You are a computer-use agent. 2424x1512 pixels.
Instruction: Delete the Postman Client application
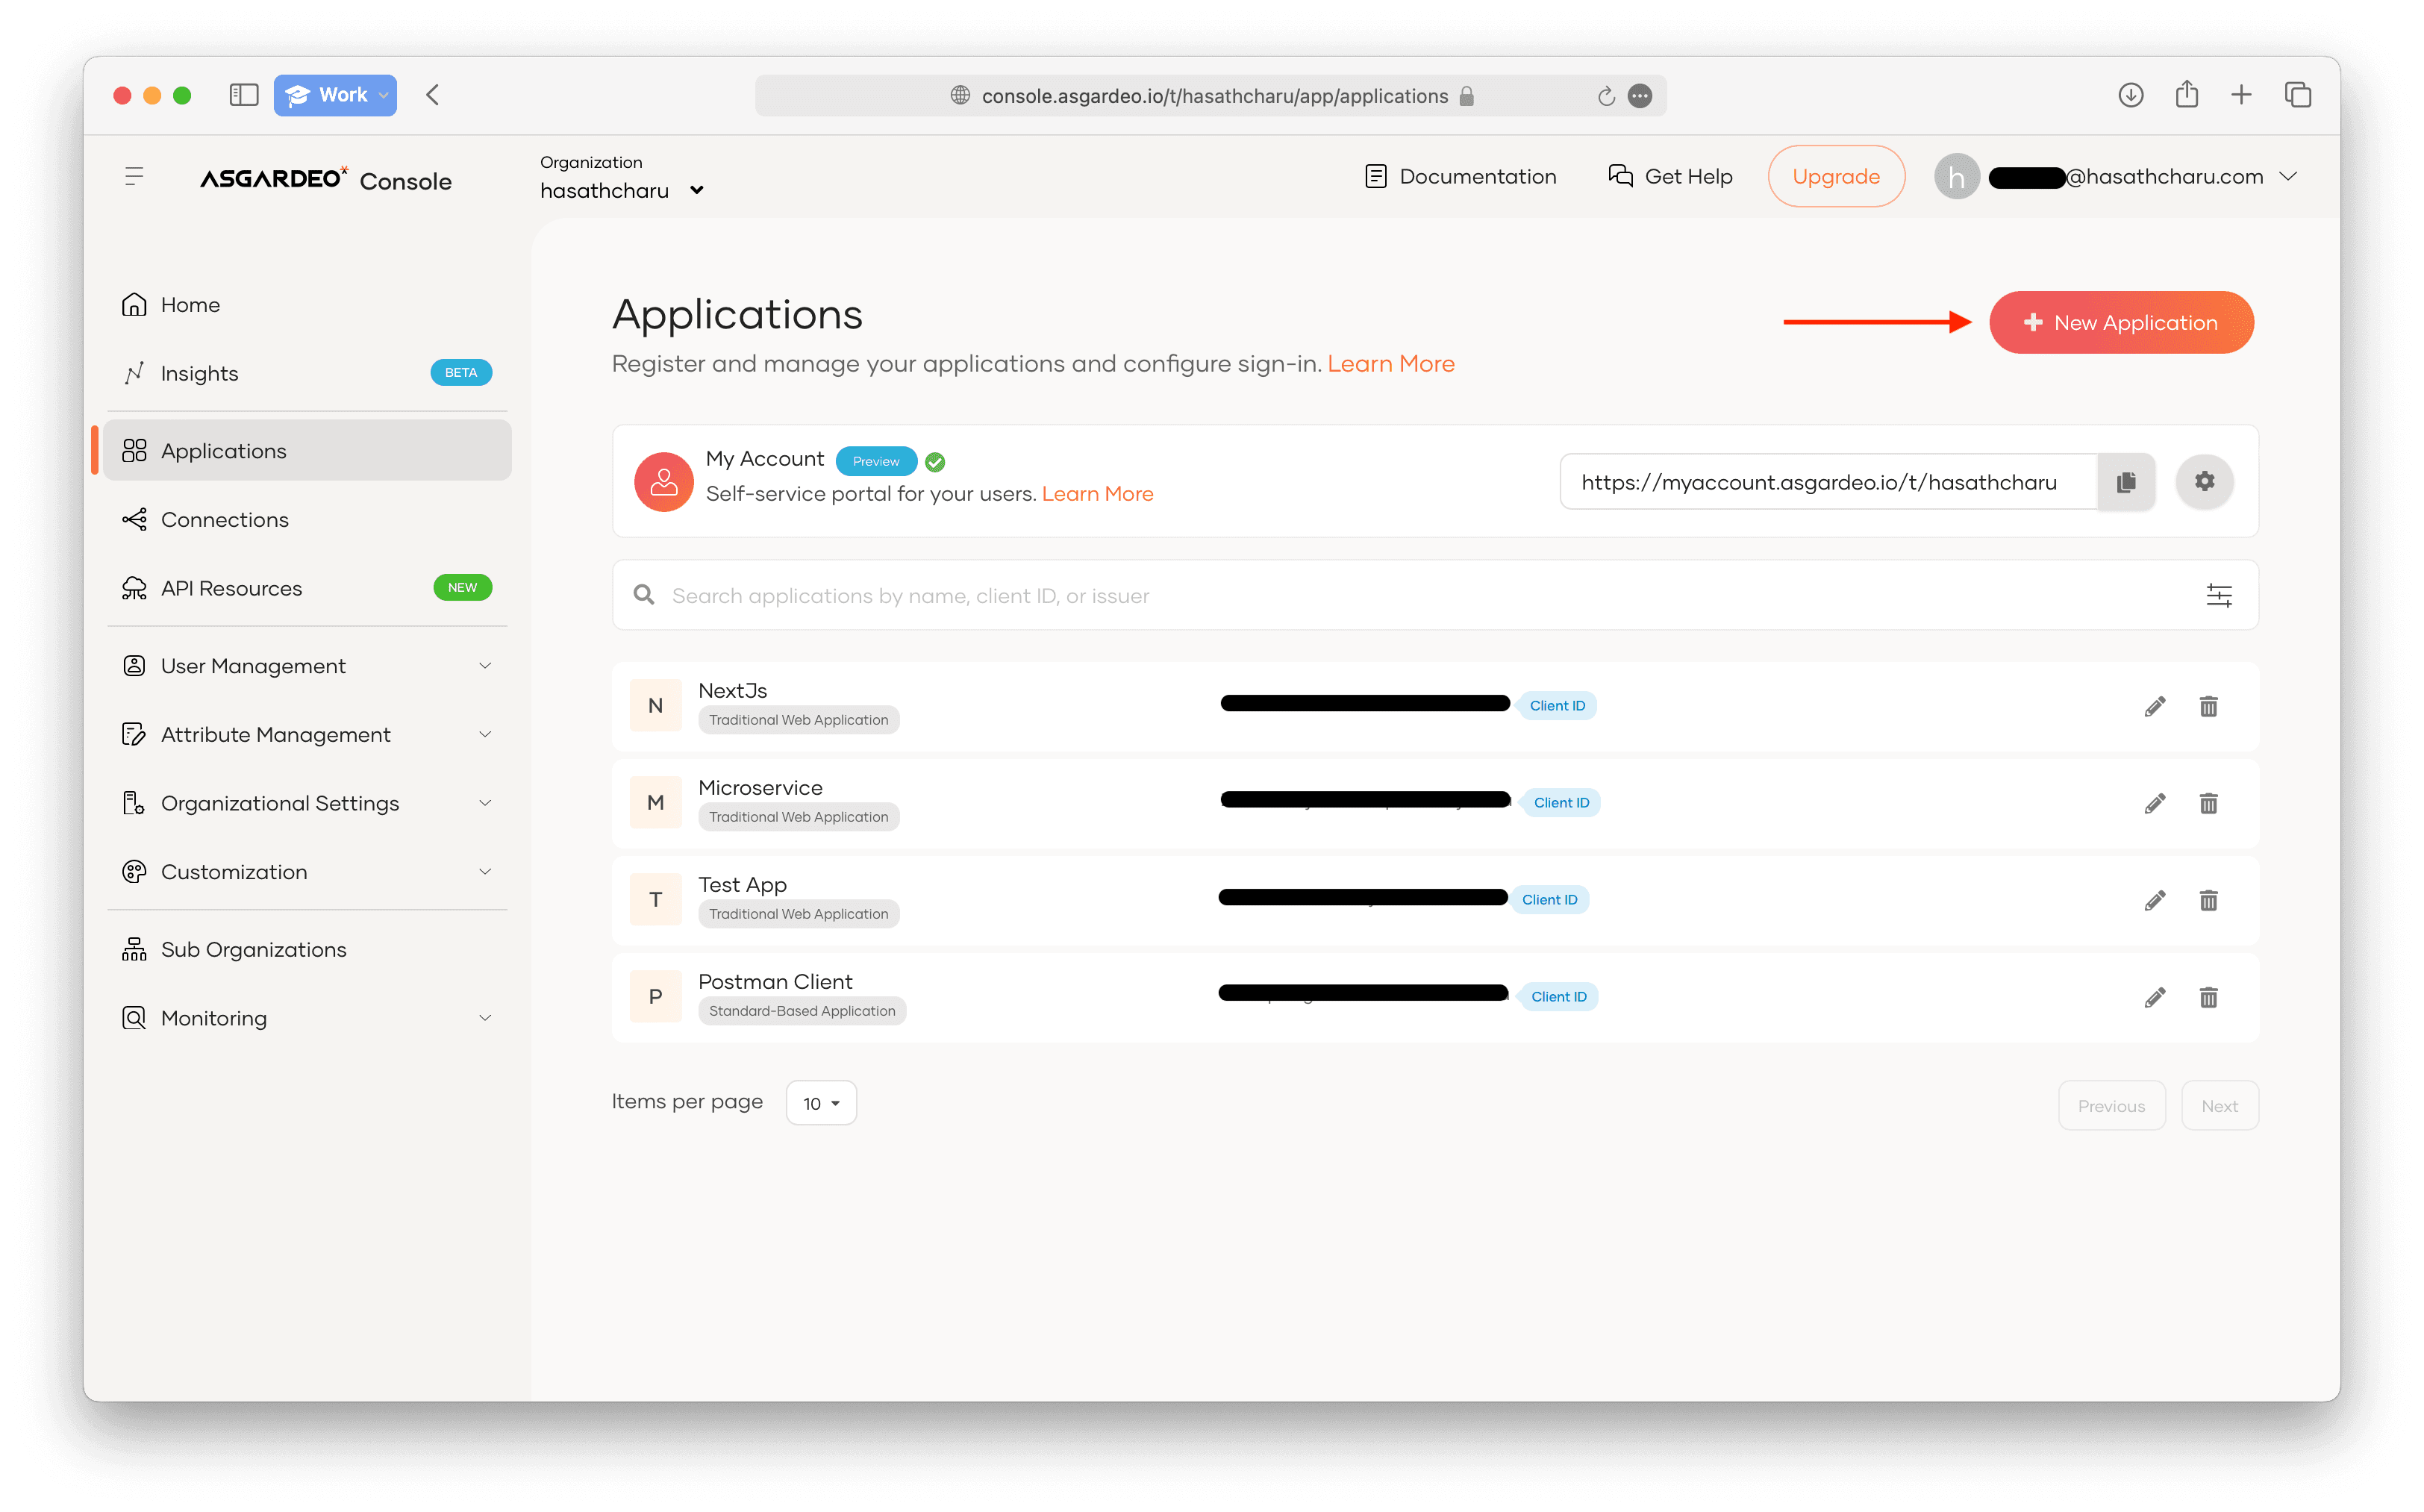pyautogui.click(x=2208, y=997)
